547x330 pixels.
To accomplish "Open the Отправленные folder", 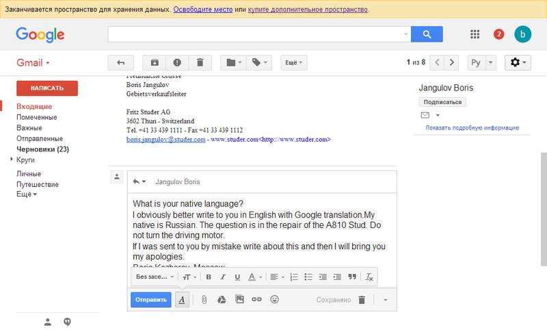I will (x=40, y=138).
